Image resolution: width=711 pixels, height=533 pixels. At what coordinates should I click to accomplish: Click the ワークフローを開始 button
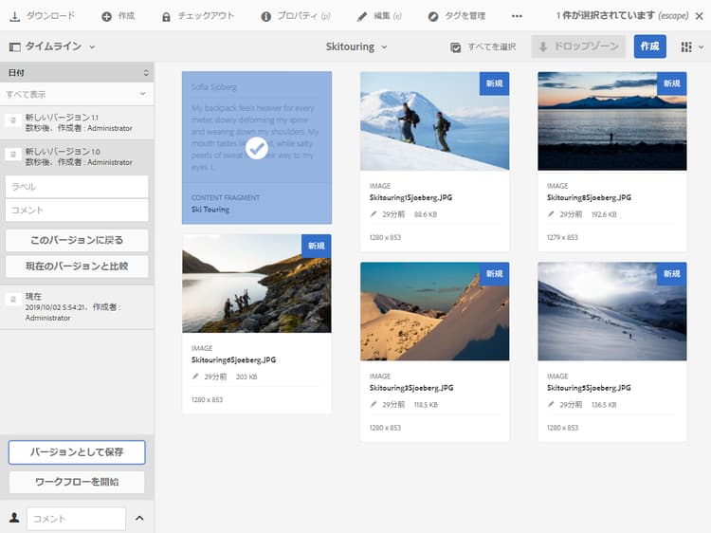pyautogui.click(x=77, y=482)
